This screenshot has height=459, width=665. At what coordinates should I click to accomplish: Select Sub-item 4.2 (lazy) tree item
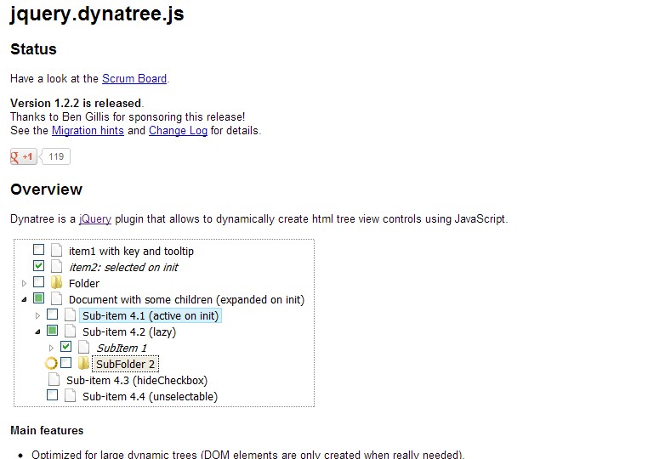[x=128, y=331]
